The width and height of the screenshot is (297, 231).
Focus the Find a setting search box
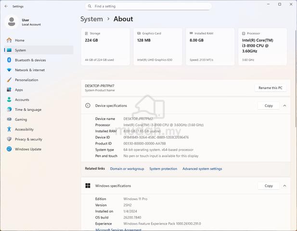click(148, 6)
